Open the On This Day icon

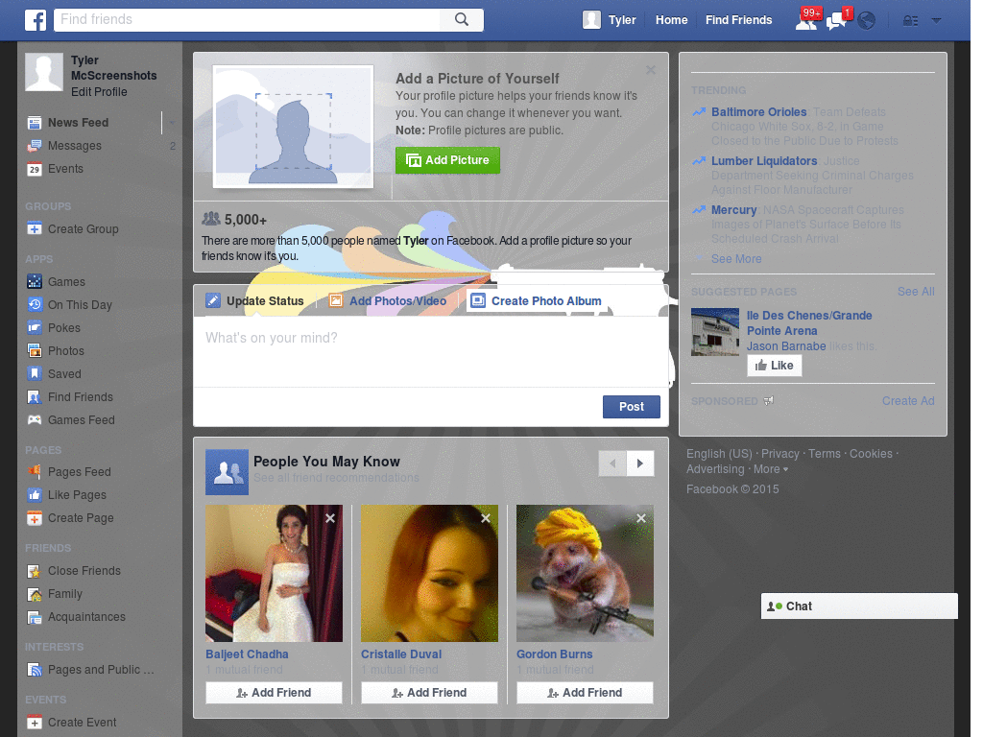[35, 305]
